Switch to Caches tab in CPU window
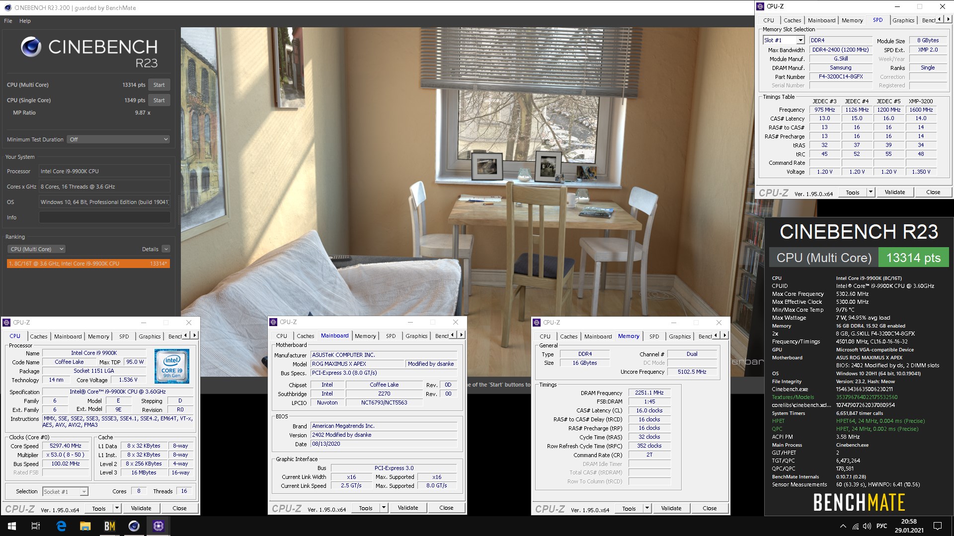Screen dimensions: 954x536 [x=38, y=336]
